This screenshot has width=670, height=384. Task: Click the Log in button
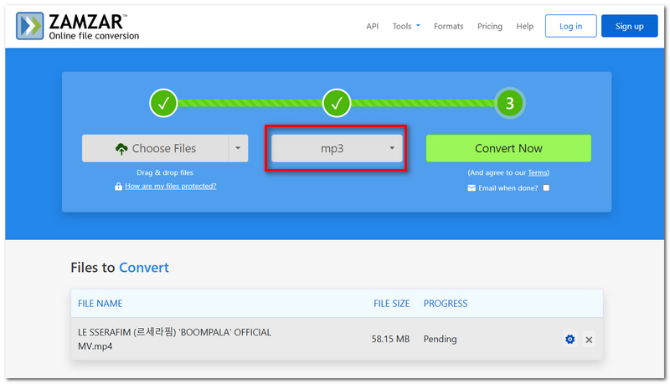[x=570, y=26]
